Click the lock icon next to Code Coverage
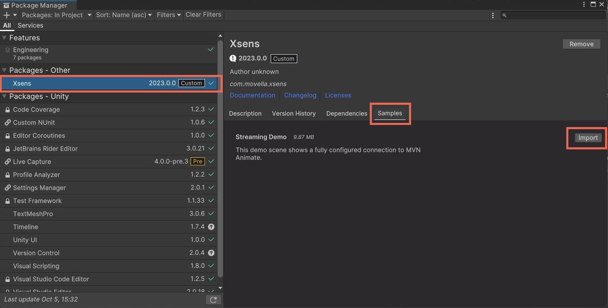 pos(6,109)
